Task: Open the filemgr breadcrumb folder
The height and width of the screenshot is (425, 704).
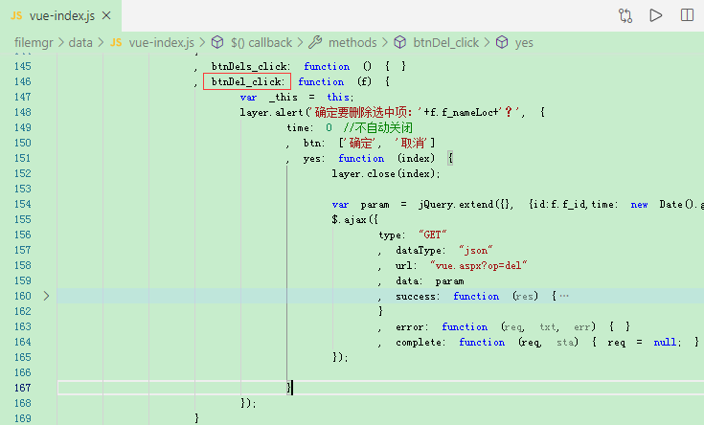Action: tap(34, 43)
